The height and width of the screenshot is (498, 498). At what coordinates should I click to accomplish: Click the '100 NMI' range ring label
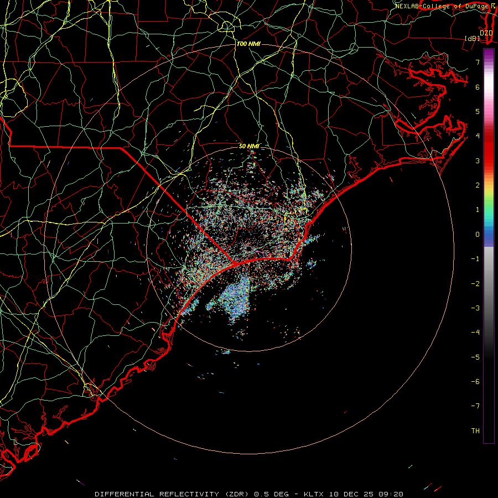248,44
